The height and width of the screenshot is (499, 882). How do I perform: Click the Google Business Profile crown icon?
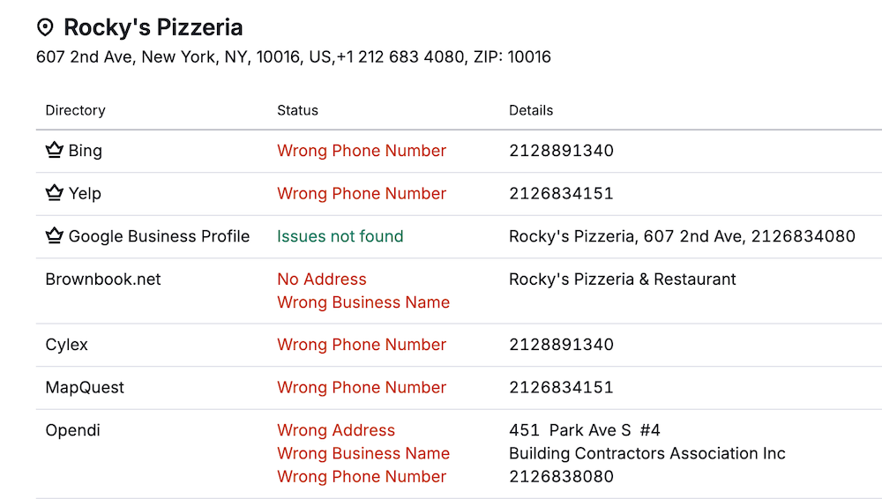(x=55, y=236)
